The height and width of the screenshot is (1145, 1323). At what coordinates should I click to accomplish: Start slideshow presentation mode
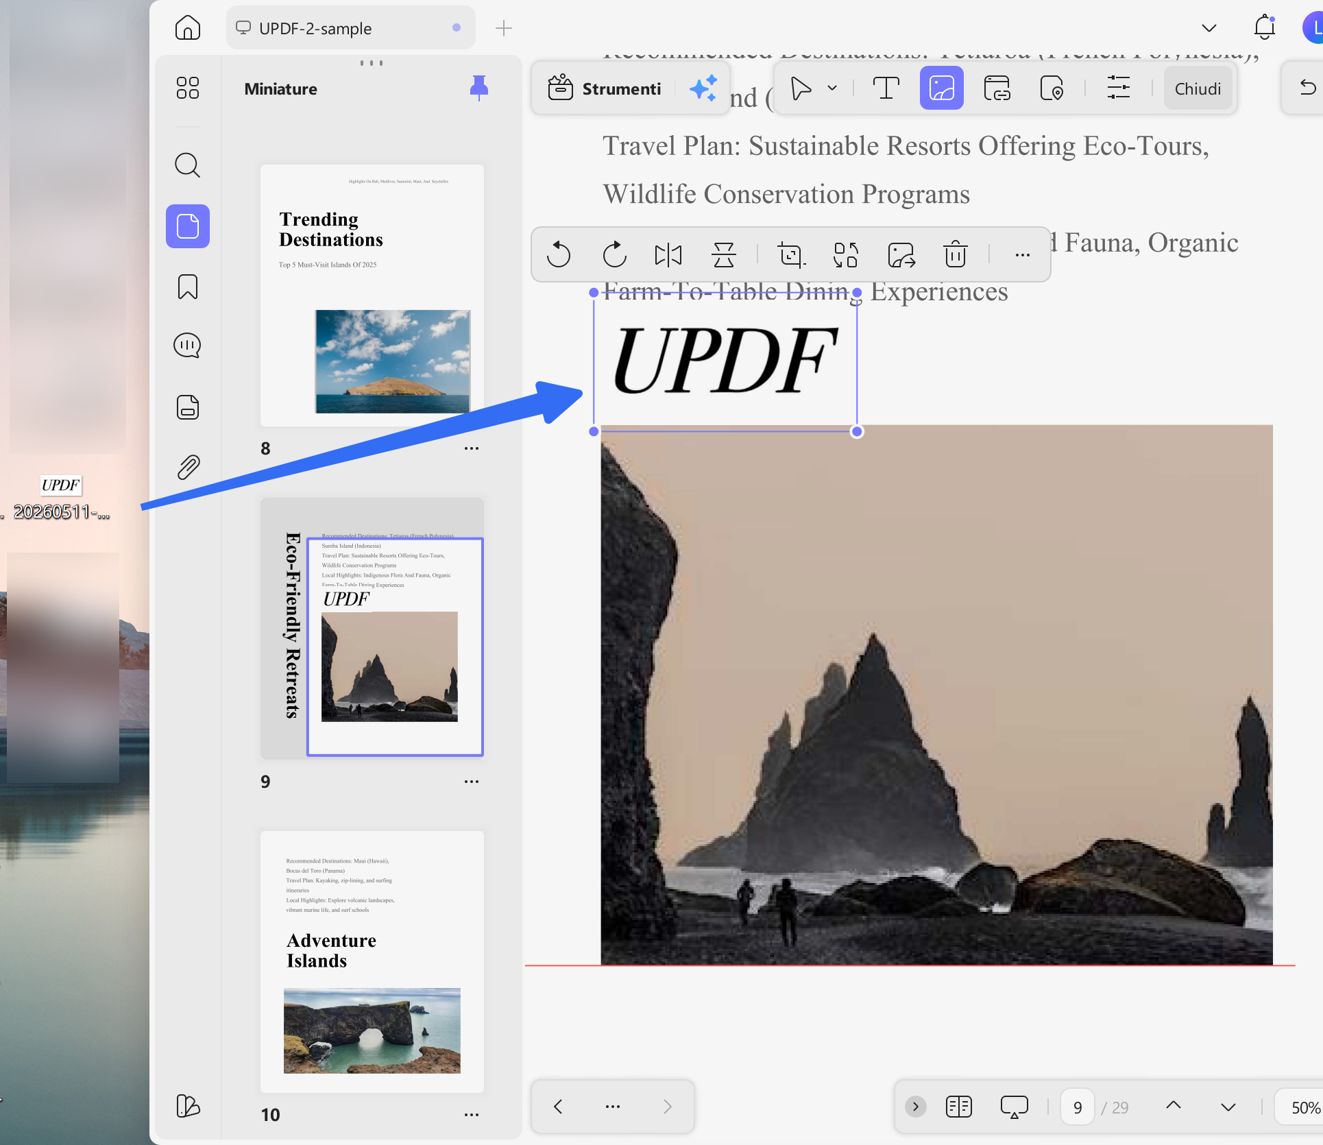pyautogui.click(x=1014, y=1107)
